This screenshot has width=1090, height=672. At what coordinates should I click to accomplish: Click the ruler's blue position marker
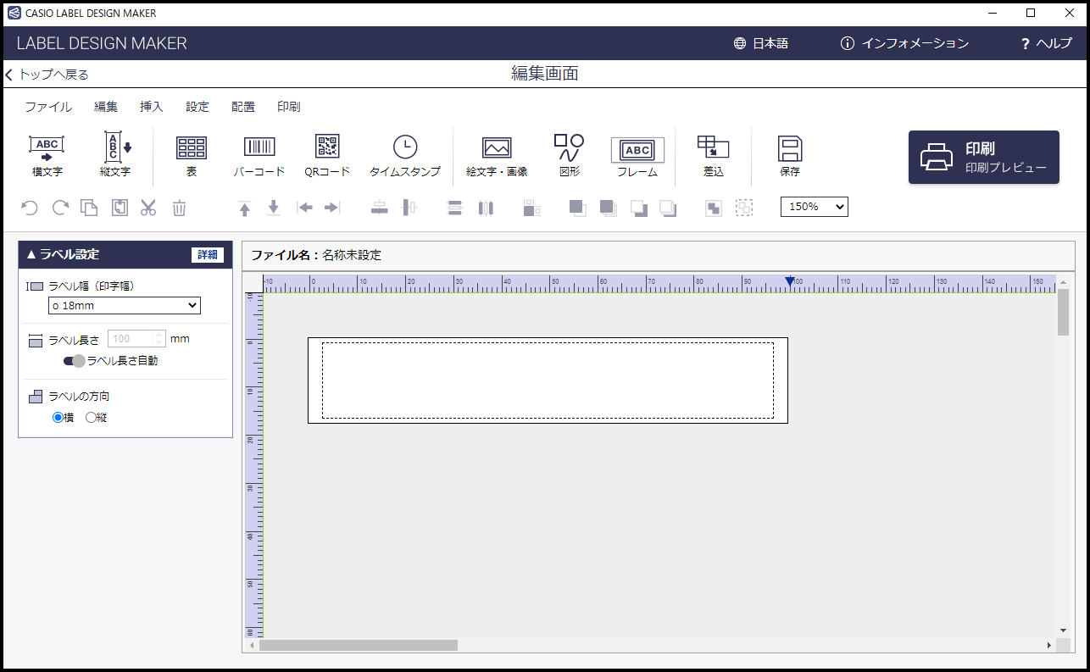tap(790, 281)
